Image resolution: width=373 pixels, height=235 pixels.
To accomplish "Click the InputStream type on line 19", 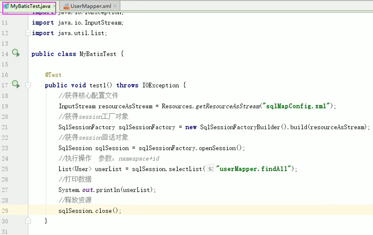I will (77, 106).
